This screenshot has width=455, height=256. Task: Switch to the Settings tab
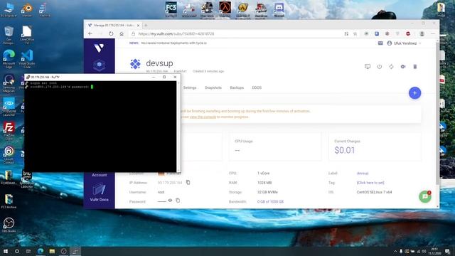[x=190, y=87]
